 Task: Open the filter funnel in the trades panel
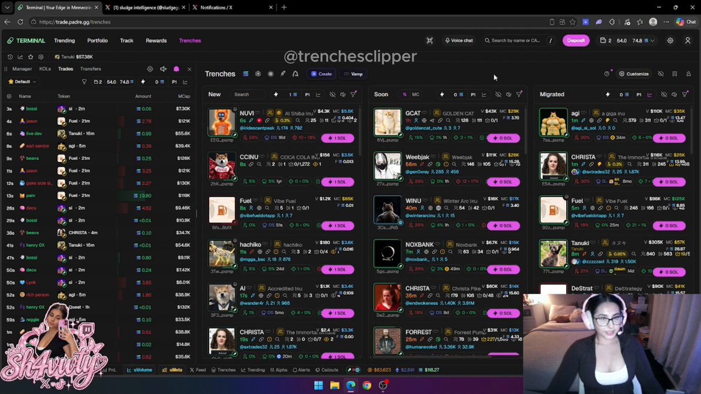[x=84, y=82]
